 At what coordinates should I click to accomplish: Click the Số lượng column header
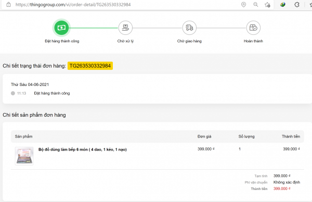(246, 136)
